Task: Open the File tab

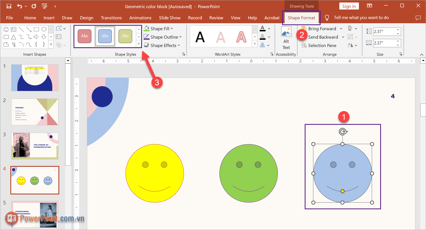Action: (x=10, y=18)
